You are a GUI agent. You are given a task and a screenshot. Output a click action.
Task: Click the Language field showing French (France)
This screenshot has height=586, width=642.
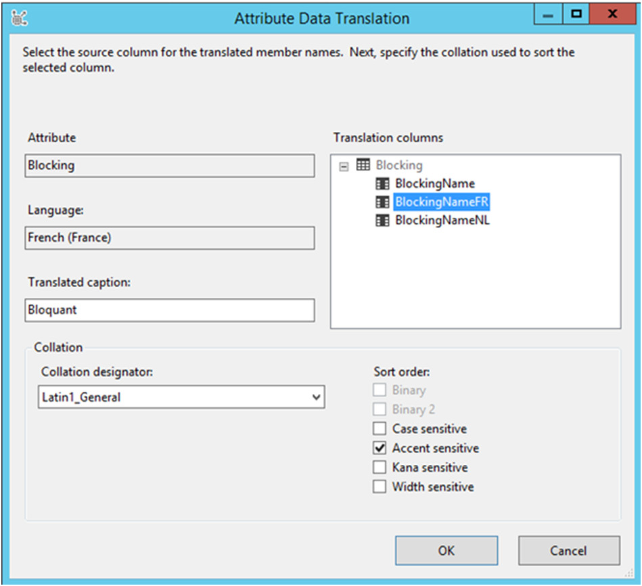point(169,238)
